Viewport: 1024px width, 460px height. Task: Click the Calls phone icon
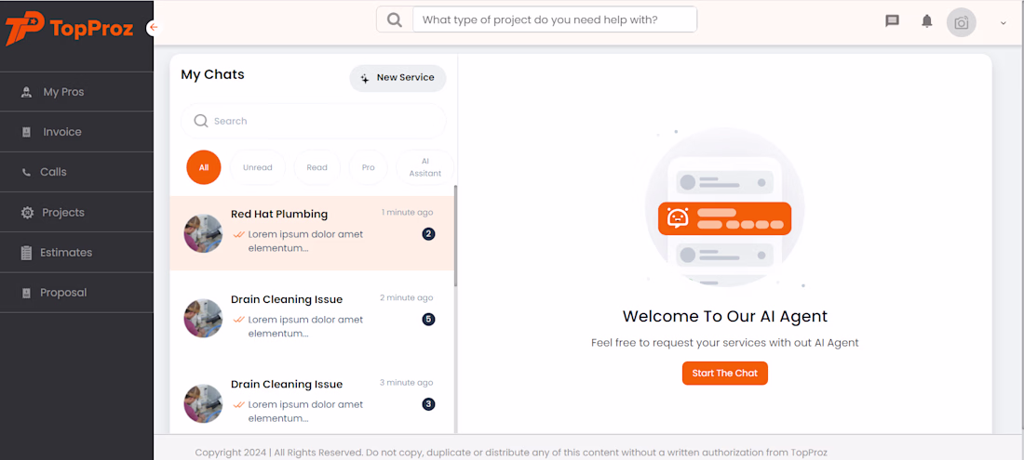tap(26, 173)
